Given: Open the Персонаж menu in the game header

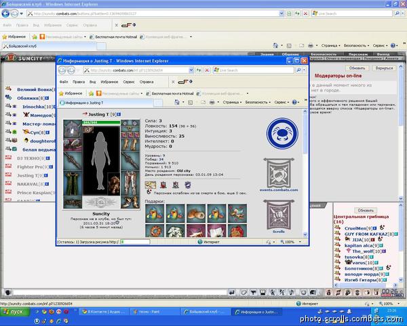Looking at the screenshot, I should tap(357, 54).
